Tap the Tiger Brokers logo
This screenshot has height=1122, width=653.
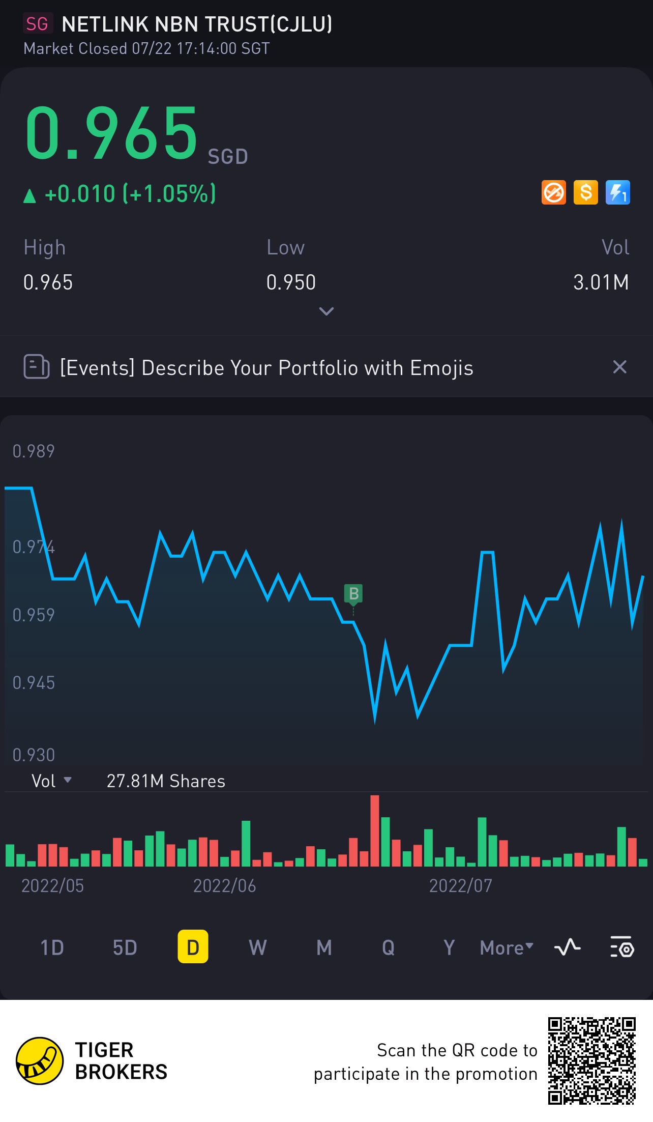pos(40,1061)
